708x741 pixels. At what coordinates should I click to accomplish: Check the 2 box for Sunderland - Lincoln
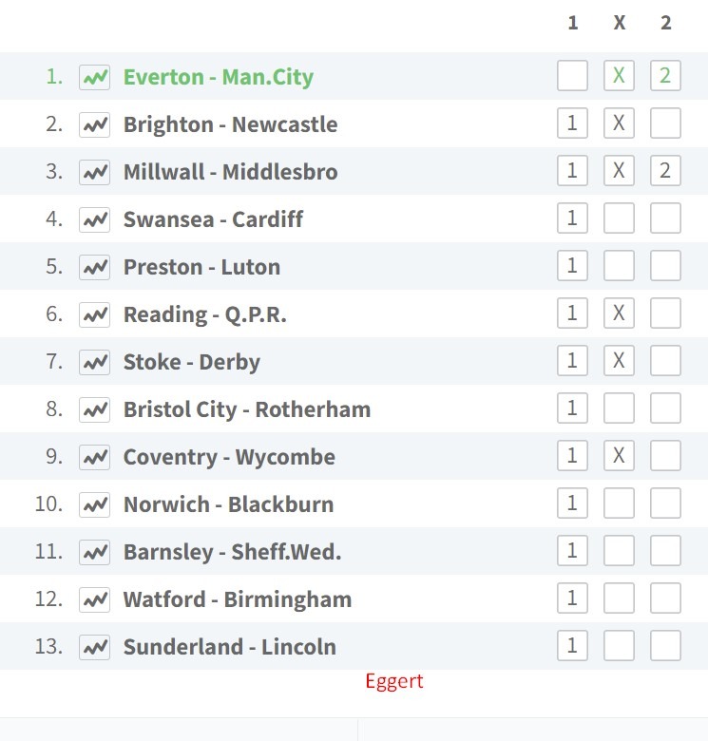click(665, 646)
